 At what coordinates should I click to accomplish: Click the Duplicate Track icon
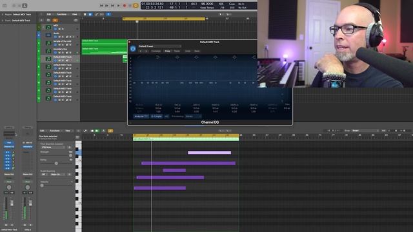coord(48,20)
